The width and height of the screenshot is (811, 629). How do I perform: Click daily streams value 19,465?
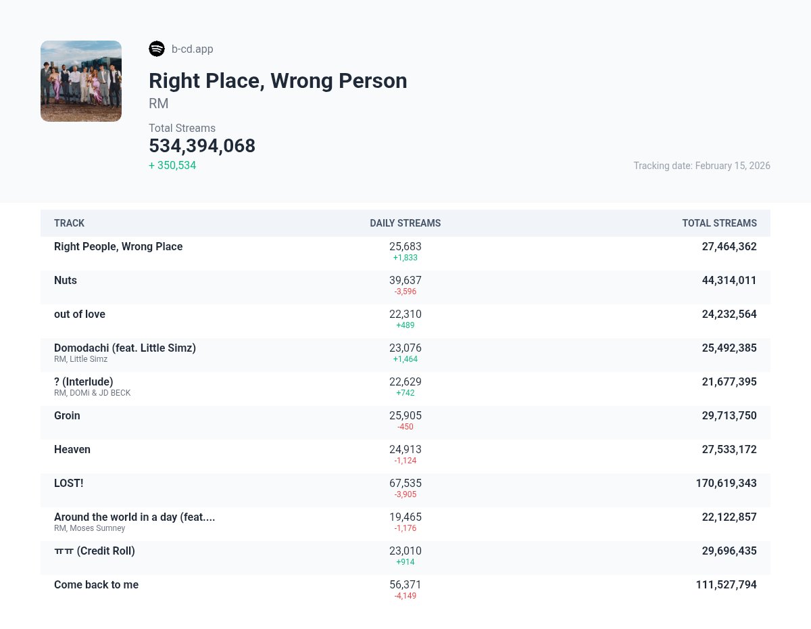[405, 517]
